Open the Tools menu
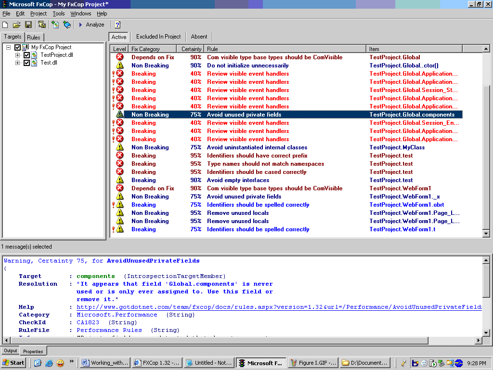The height and width of the screenshot is (370, 493). click(x=59, y=13)
